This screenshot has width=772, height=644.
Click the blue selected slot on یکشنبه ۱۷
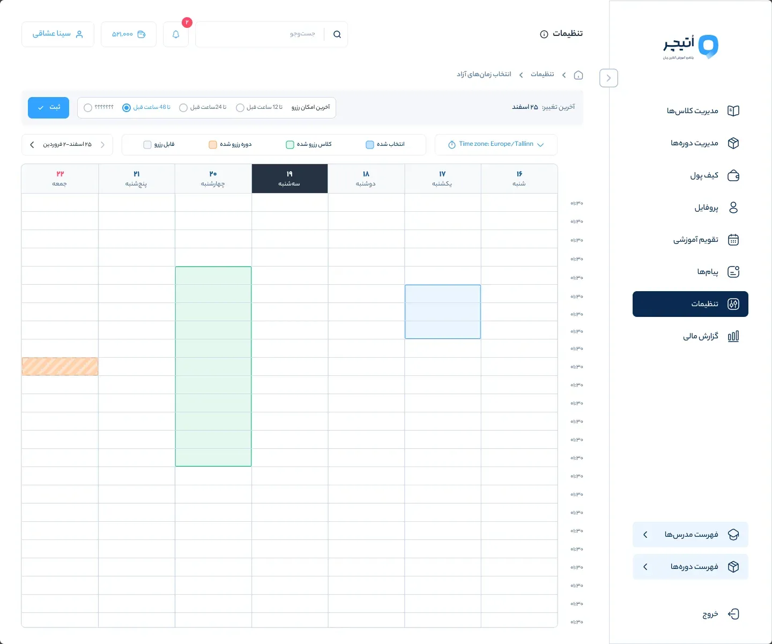443,312
